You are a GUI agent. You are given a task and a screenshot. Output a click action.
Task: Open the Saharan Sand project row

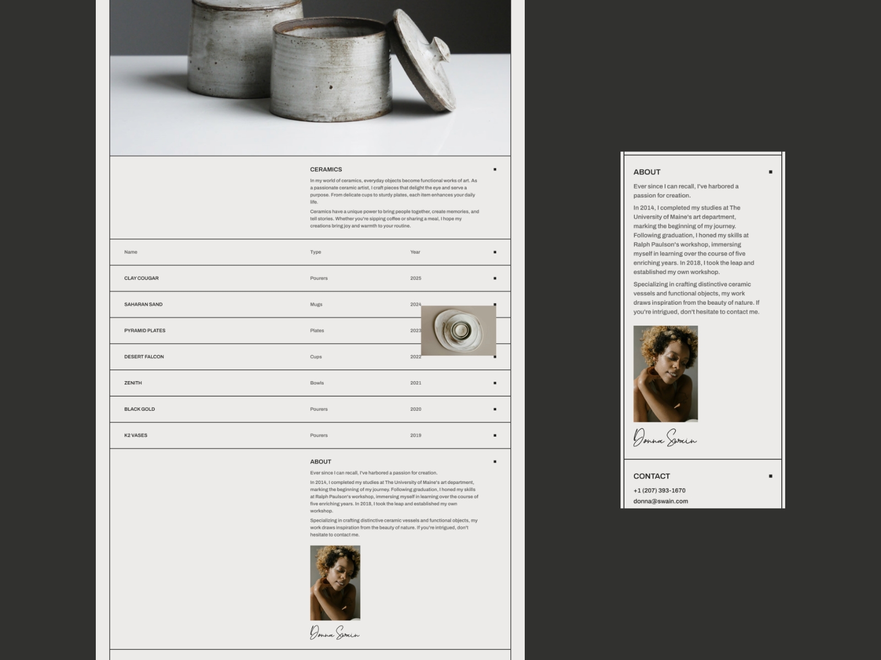(x=143, y=304)
